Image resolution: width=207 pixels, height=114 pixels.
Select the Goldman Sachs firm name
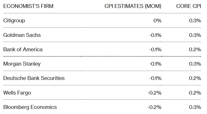(x=22, y=35)
